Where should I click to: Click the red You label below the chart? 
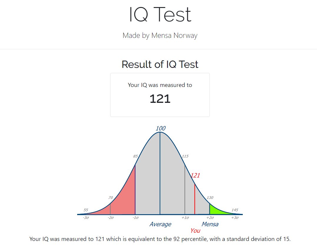click(195, 231)
